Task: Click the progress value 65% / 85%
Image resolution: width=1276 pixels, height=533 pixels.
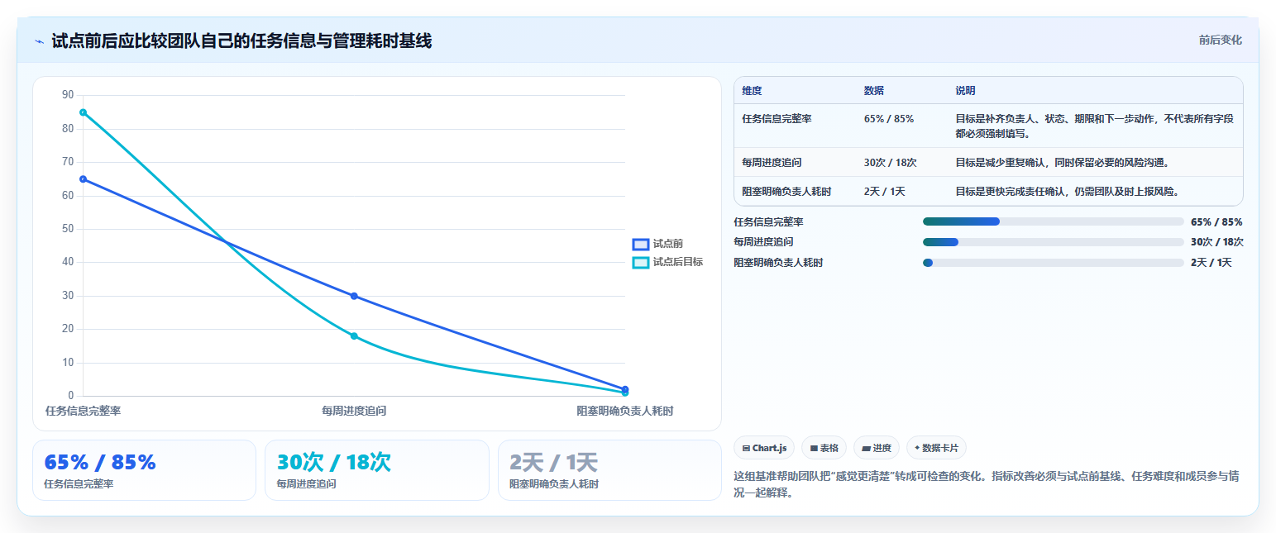Action: pyautogui.click(x=1216, y=221)
